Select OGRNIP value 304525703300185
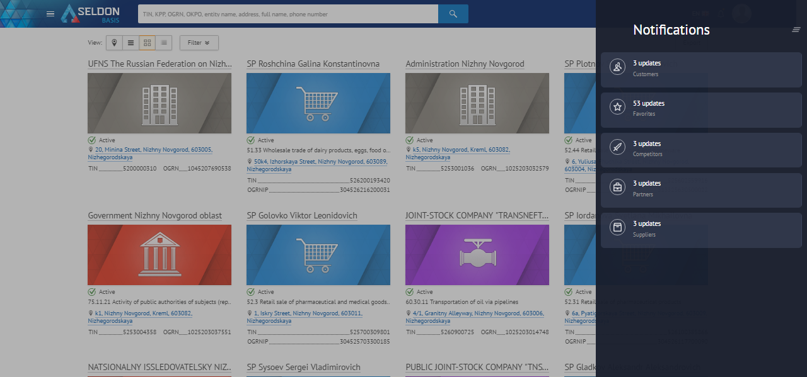 (365, 342)
